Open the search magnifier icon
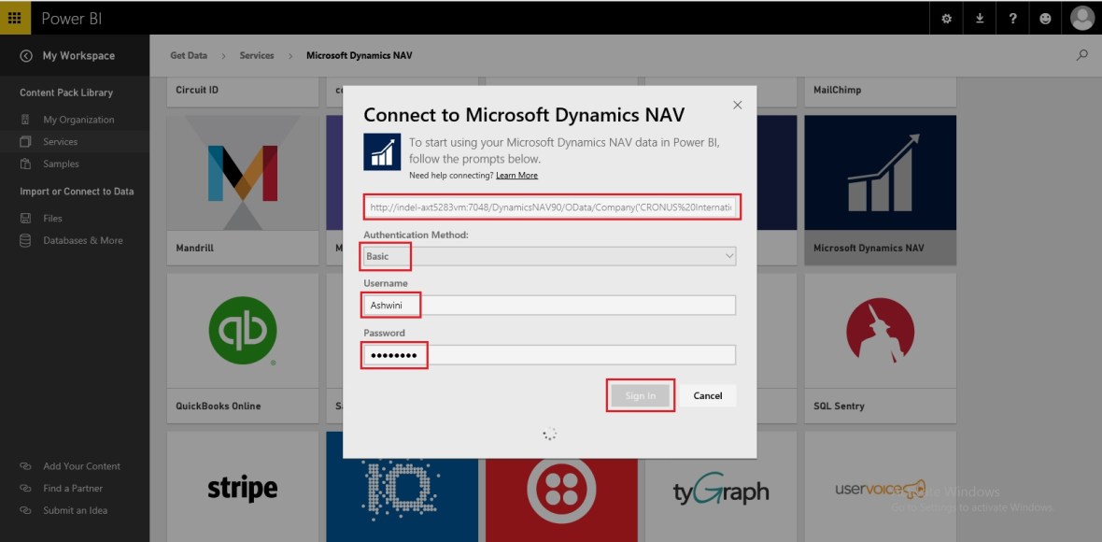 click(x=1081, y=55)
